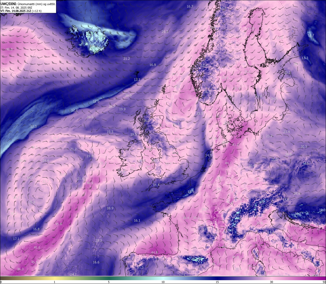The height and width of the screenshot is (284, 326).
Task: Click the 15.0 value label
Action: coord(141,267)
